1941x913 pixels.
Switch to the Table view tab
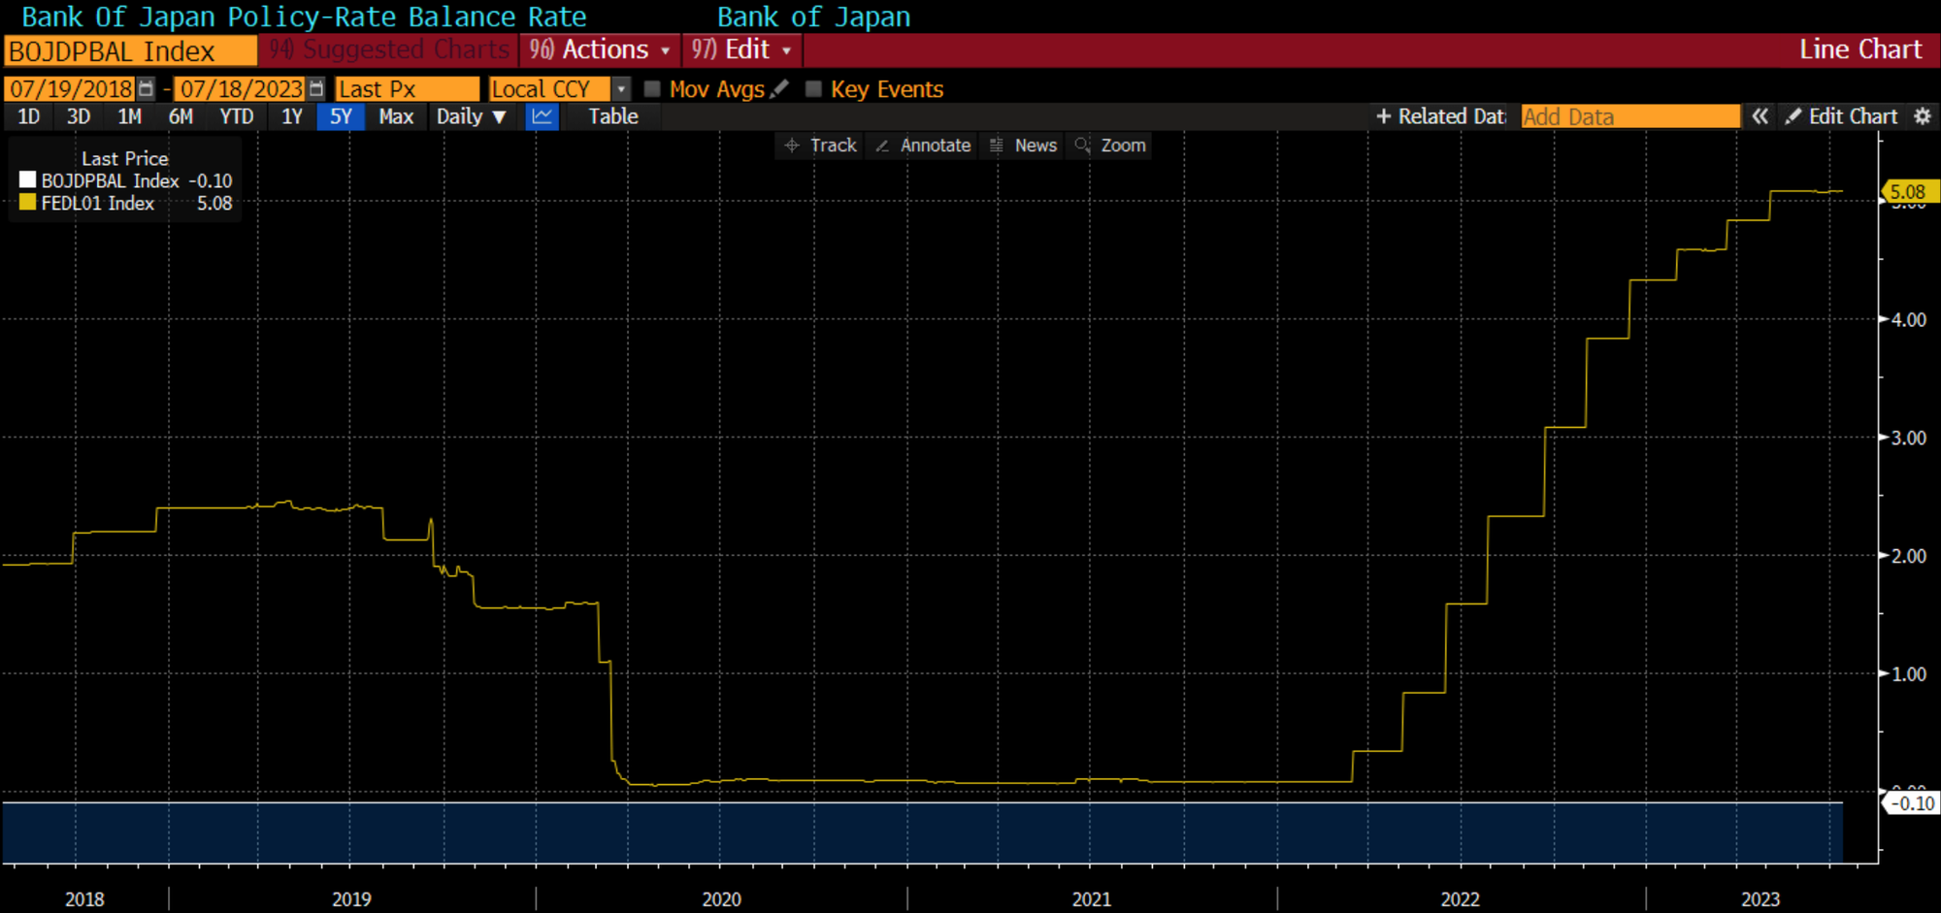point(612,116)
